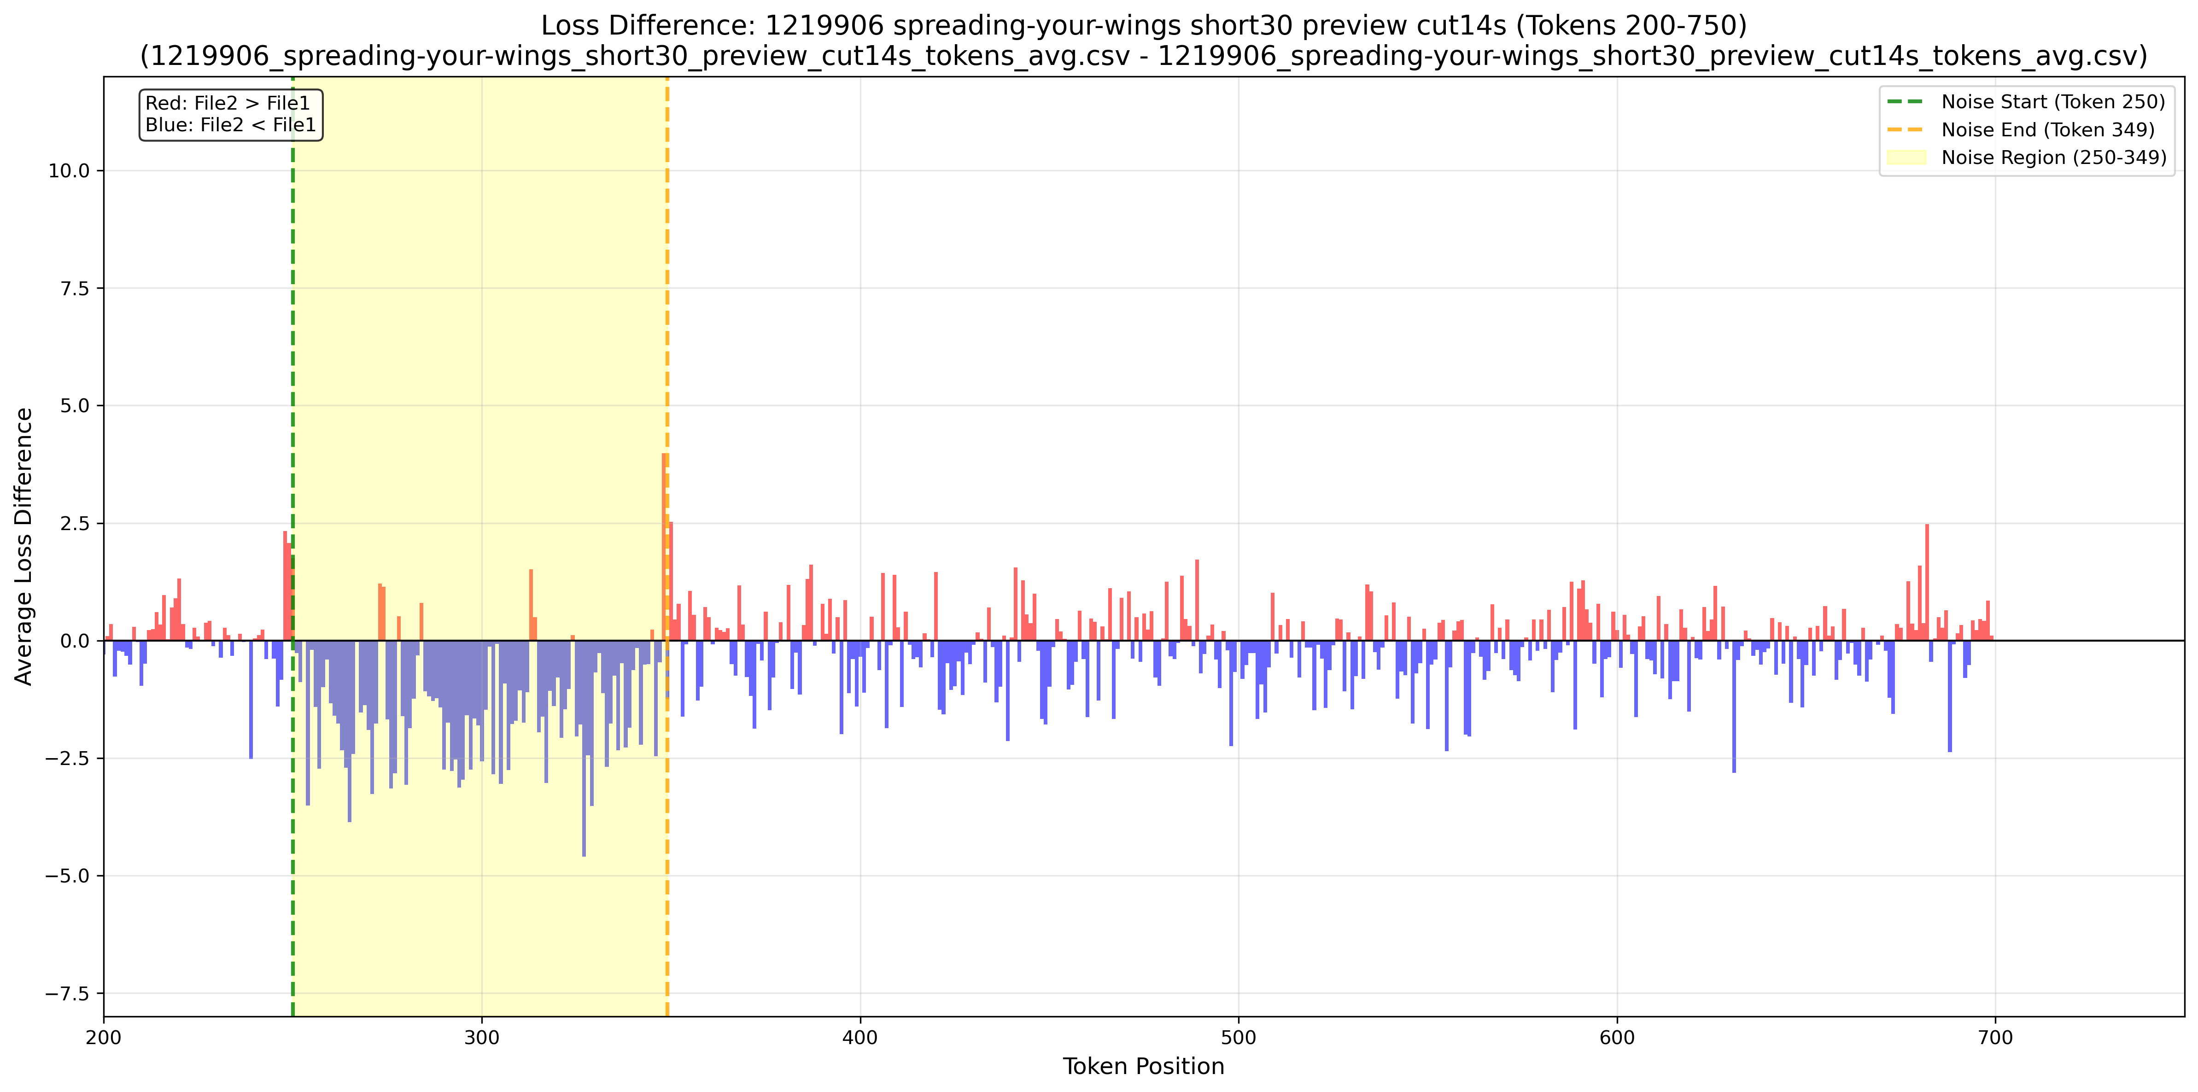This screenshot has width=2198, height=1092.
Task: Click the y-axis tick label 10.0
Action: 68,170
